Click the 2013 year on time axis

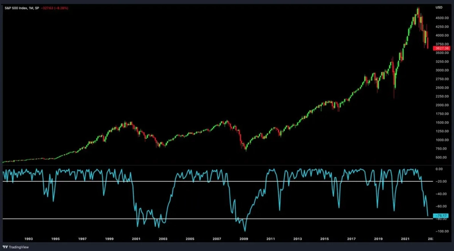click(x=297, y=239)
